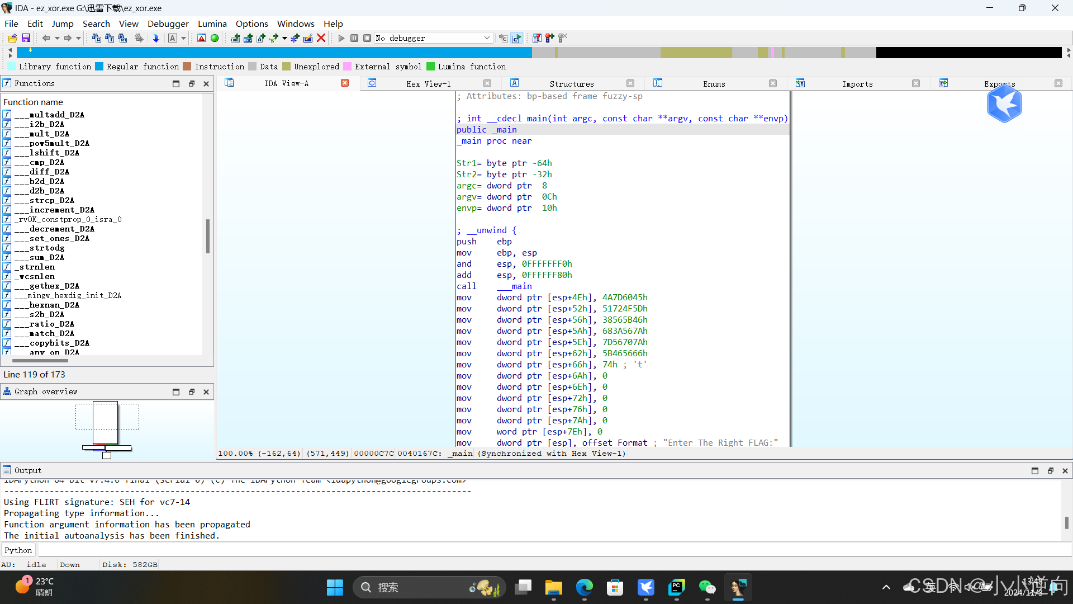The width and height of the screenshot is (1073, 604).
Task: Click the Python console button
Action: 18,550
